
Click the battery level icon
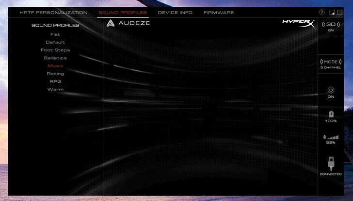tap(331, 114)
